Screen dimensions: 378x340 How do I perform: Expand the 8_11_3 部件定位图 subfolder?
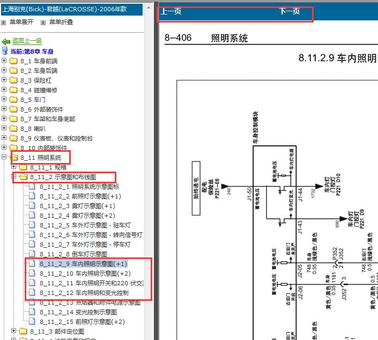coord(13,330)
